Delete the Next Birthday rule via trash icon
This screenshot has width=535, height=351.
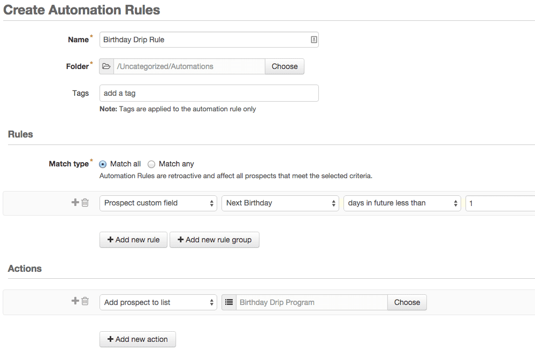click(x=85, y=203)
